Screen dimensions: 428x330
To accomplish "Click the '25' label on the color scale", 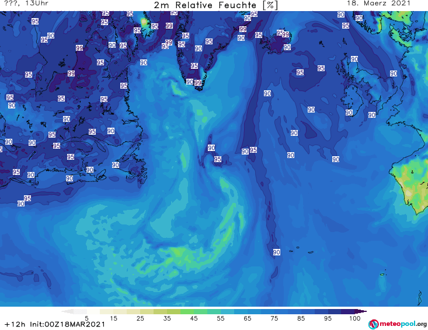I will (140, 318).
